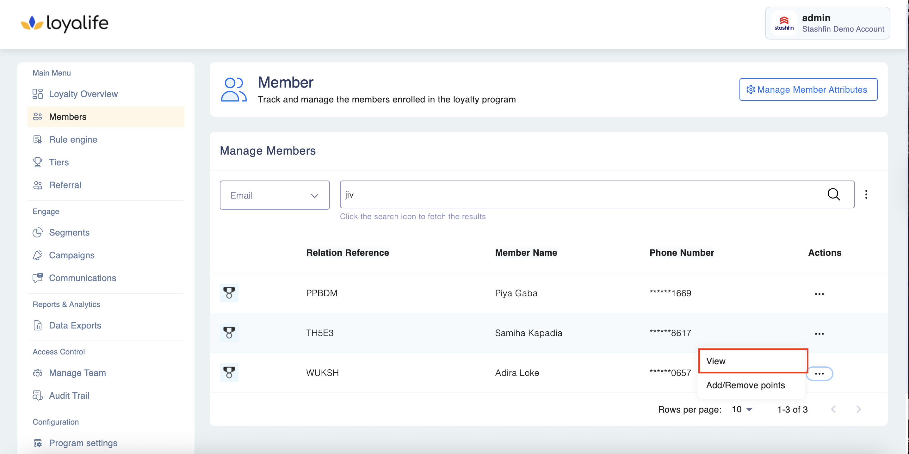Click tier medal icon for Adira Loke
Screen dimensions: 909x454
[229, 372]
